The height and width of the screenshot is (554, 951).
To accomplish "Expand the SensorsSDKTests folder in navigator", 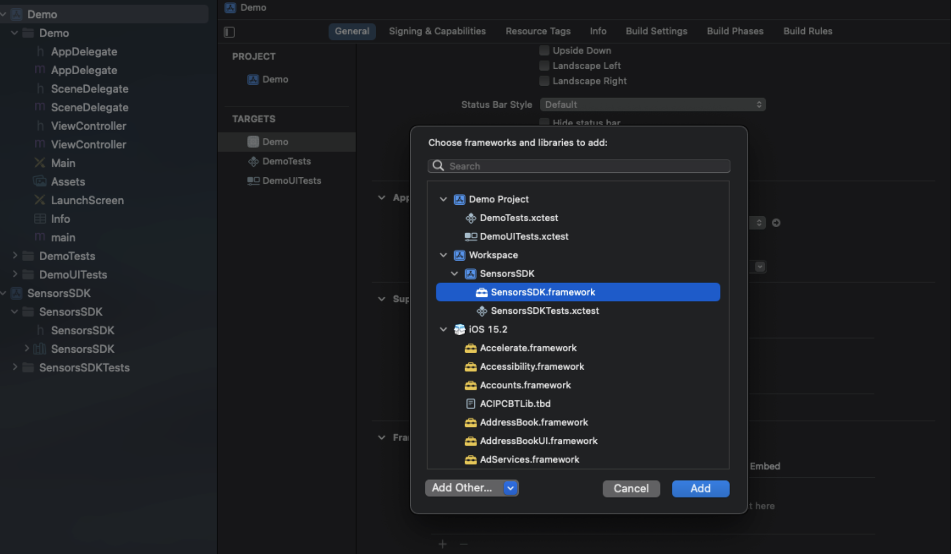I will click(14, 367).
